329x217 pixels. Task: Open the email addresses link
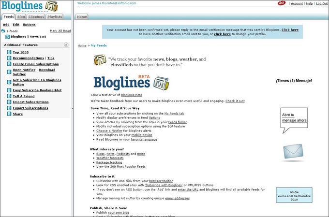177,198
